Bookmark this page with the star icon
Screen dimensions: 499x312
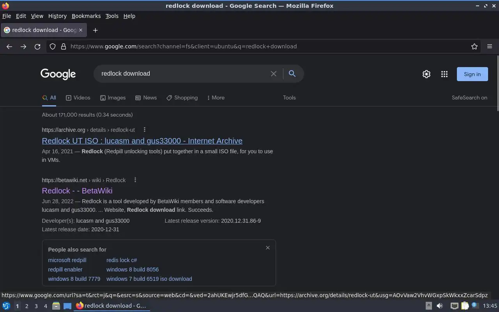pos(474,46)
